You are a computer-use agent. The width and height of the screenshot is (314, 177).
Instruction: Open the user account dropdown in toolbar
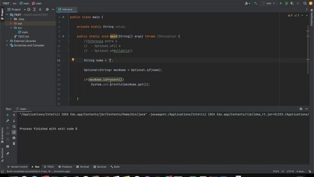pyautogui.click(x=247, y=3)
